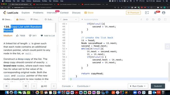Reset code to default with the revert icon
This screenshot has height=95, width=170.
[x=153, y=19]
